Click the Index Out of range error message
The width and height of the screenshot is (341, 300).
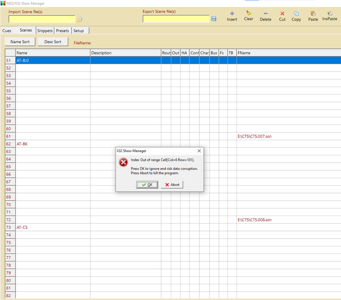163,160
